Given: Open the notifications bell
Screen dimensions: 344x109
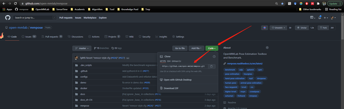Looking at the screenshot, I should (320, 18).
